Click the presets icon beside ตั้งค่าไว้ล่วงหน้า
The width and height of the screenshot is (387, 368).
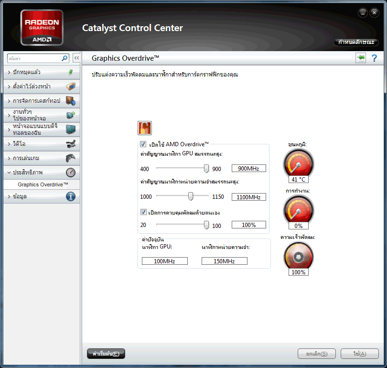(71, 87)
